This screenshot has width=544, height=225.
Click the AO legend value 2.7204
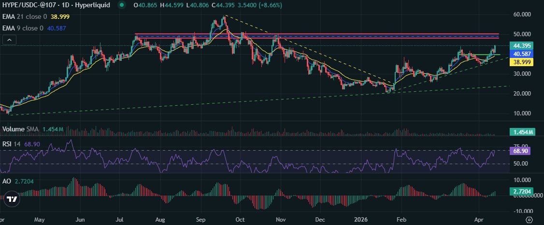click(24, 182)
